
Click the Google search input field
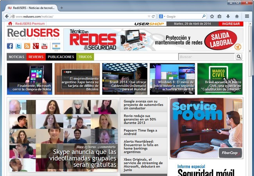(x=184, y=16)
